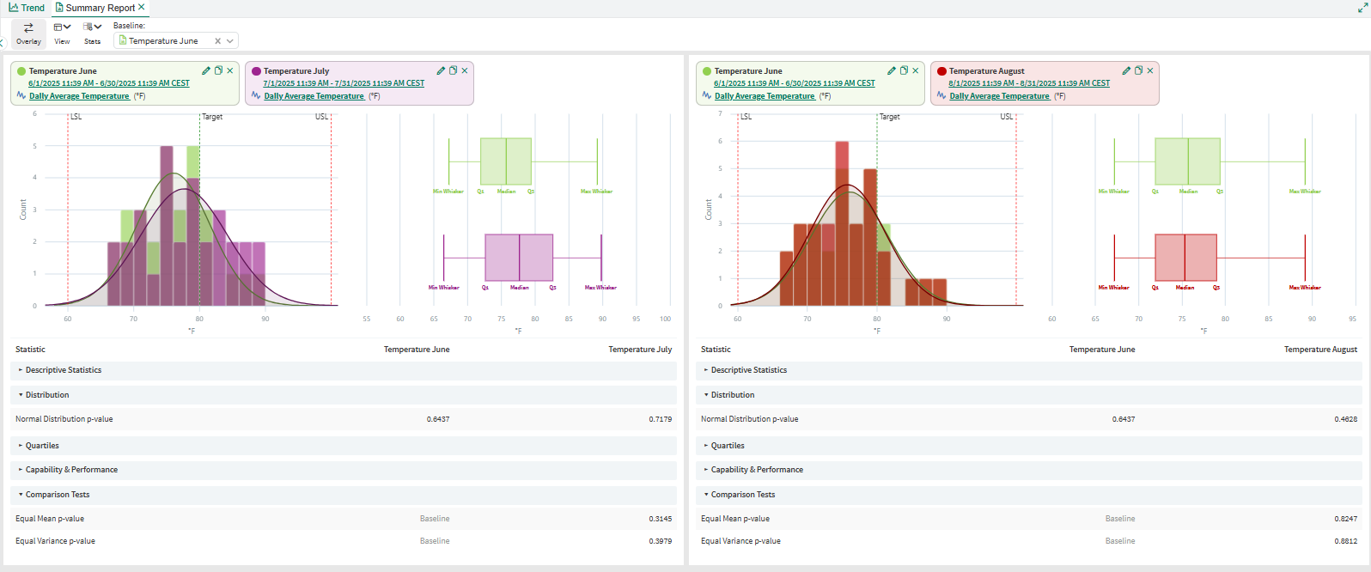Screen dimensions: 1371x572
Task: Click the purple Temperature July color dot
Action: tap(256, 71)
